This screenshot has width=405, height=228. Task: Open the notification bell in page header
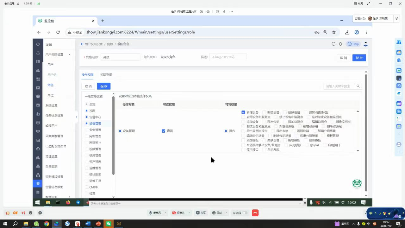340,44
